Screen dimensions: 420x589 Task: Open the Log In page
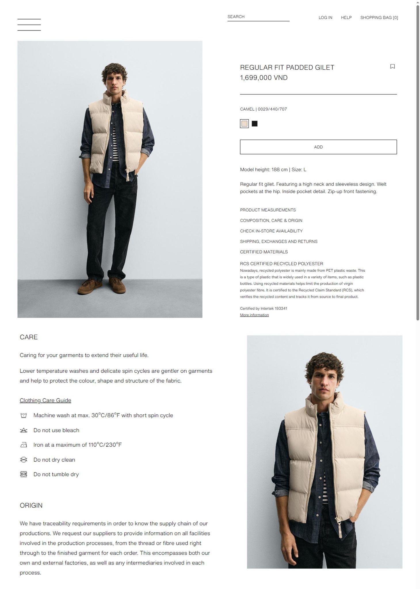tap(325, 18)
